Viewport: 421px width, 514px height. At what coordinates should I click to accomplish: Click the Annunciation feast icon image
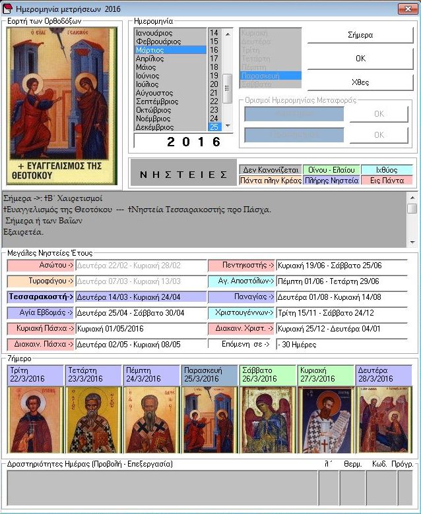click(x=61, y=106)
